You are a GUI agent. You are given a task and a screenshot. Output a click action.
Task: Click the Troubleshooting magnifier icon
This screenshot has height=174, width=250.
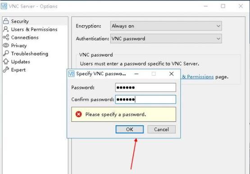(6, 54)
